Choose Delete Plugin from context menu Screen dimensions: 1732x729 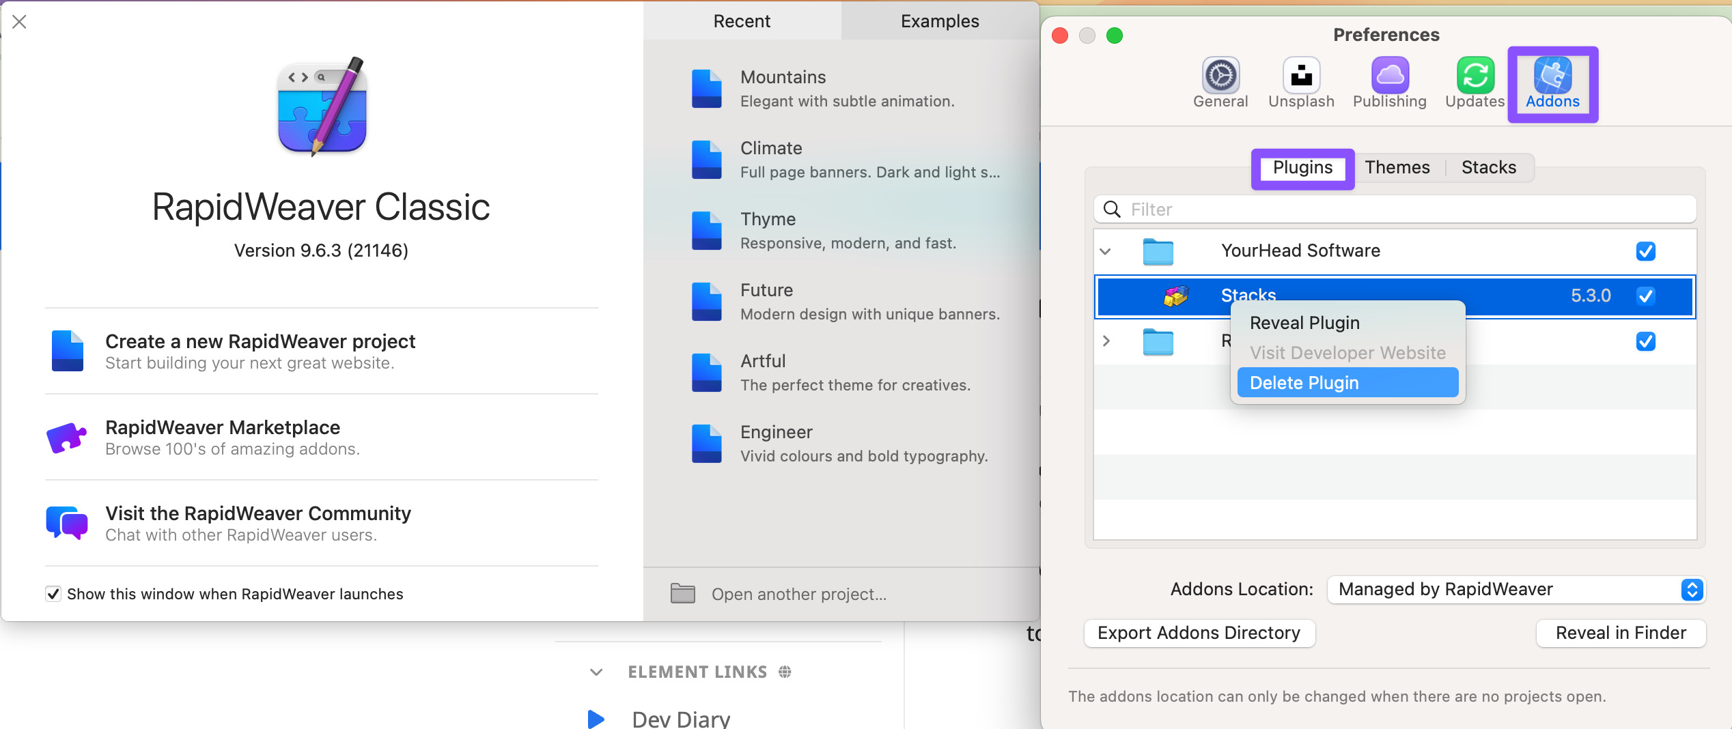click(1347, 383)
